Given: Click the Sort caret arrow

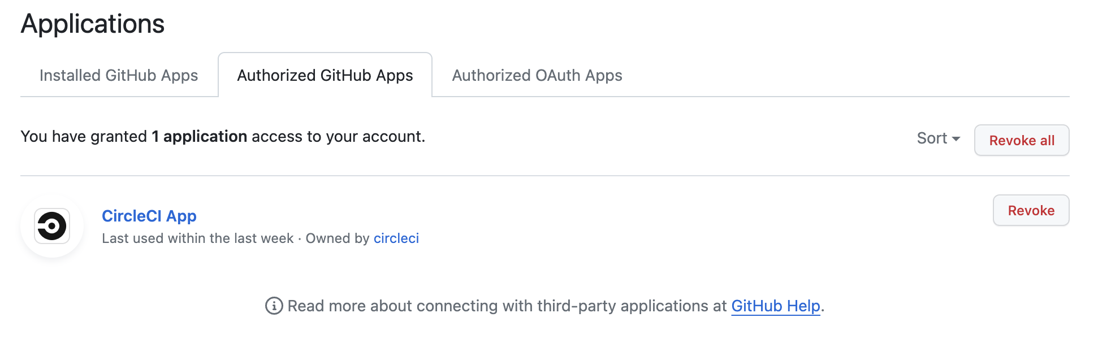Looking at the screenshot, I should coord(956,139).
